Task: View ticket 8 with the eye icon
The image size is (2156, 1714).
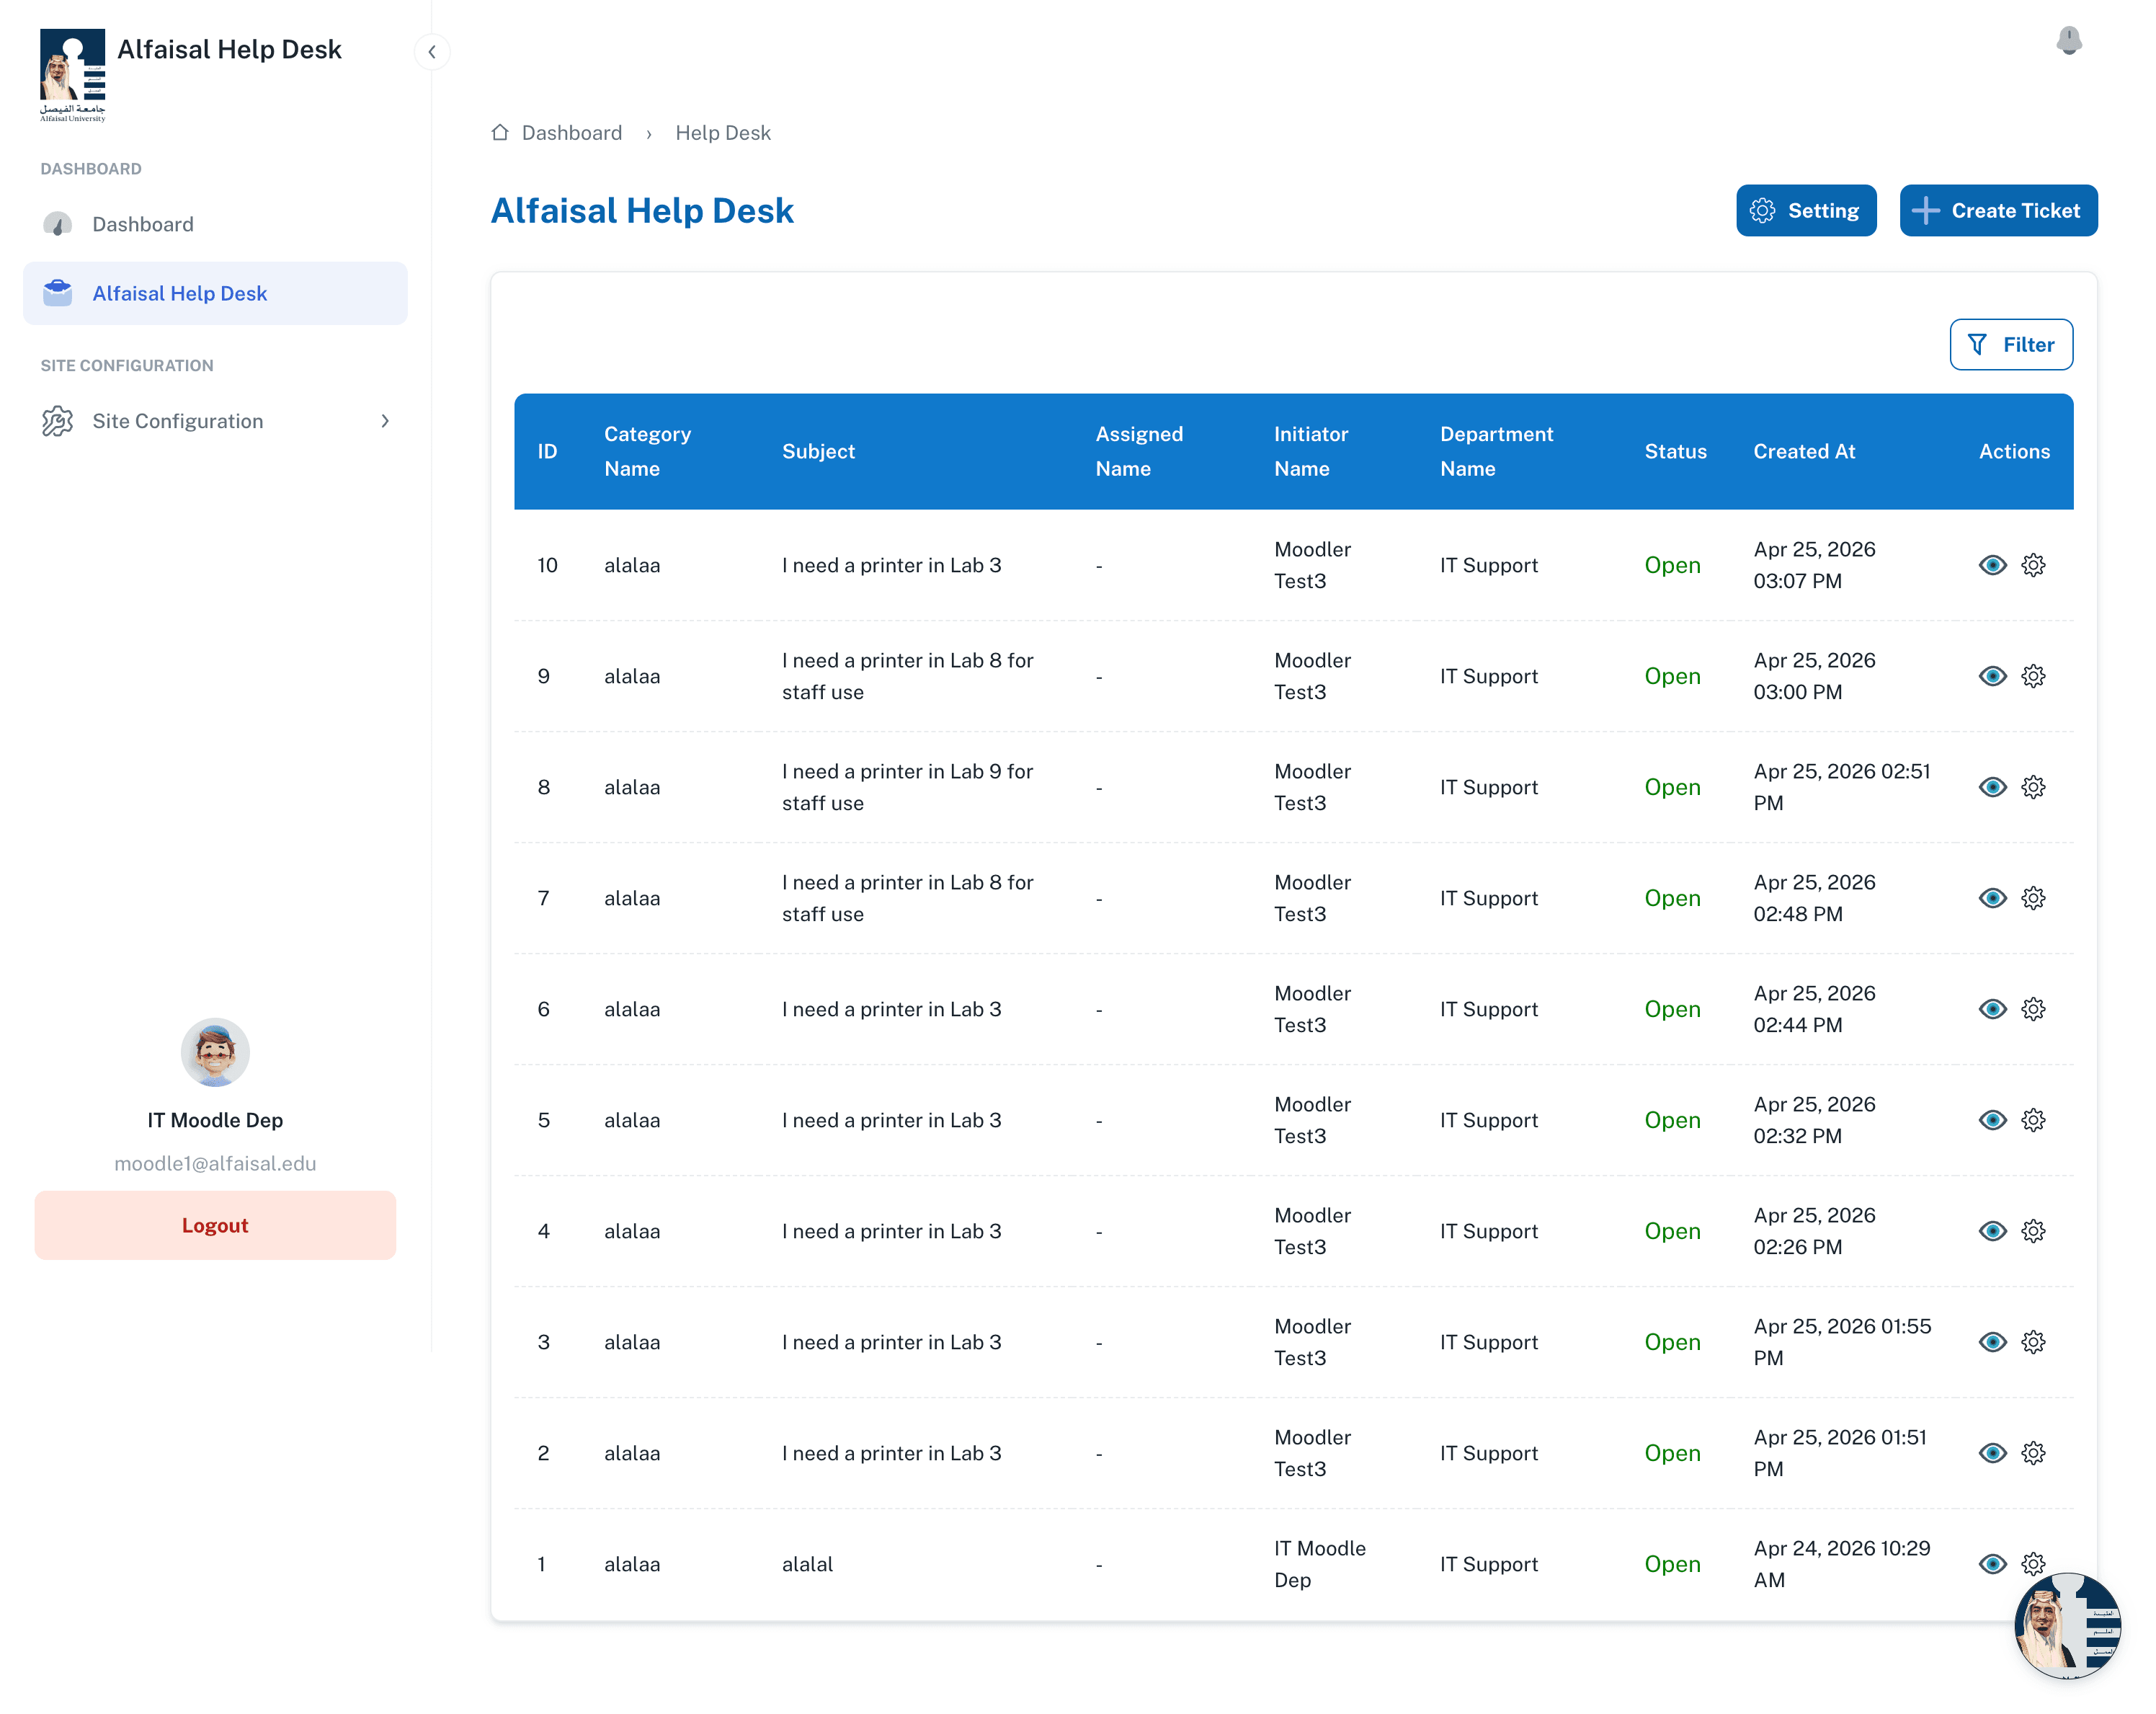Action: tap(1992, 787)
